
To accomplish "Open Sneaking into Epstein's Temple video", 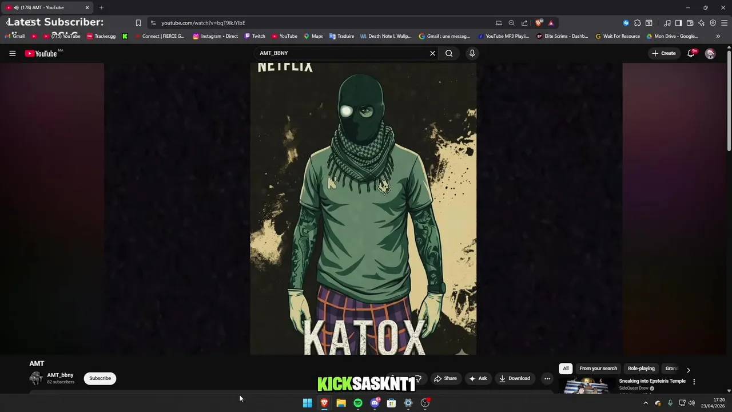I will click(x=652, y=381).
